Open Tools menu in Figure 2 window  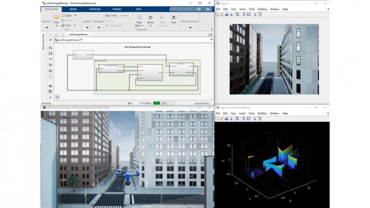click(251, 9)
